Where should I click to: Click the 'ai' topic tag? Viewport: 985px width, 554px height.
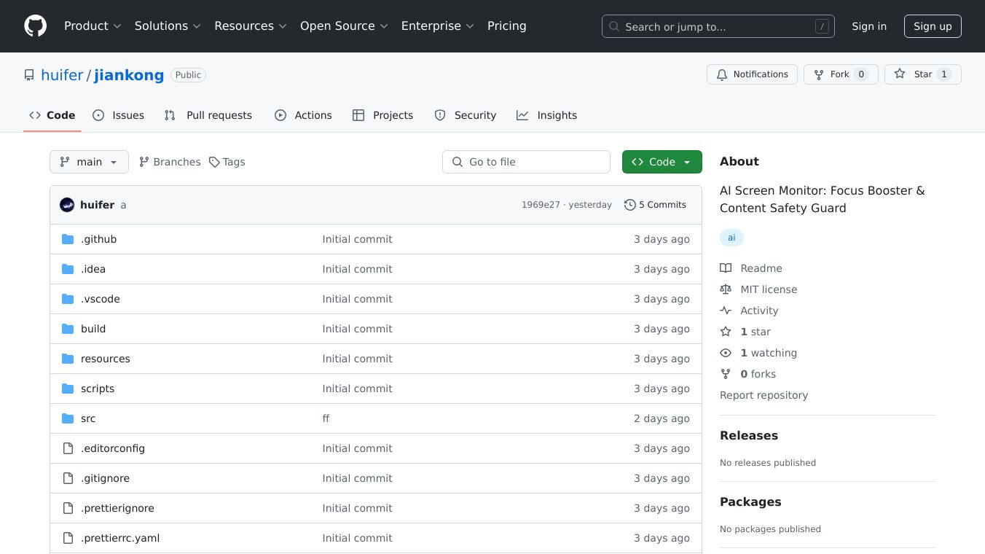pos(731,238)
